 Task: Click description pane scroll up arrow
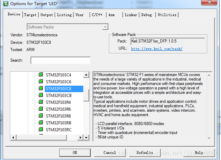pyautogui.click(x=209, y=75)
